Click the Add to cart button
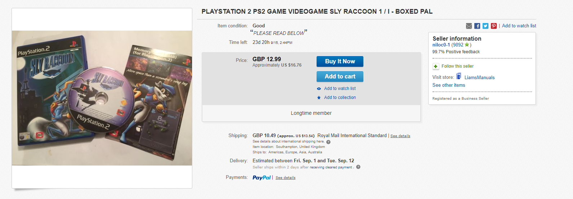The width and height of the screenshot is (573, 199). [x=340, y=77]
